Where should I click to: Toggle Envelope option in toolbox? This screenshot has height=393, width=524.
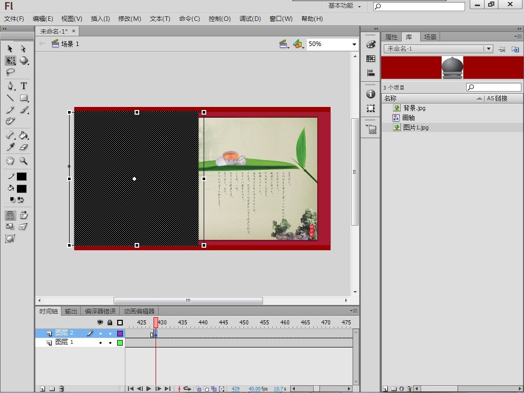(10, 238)
